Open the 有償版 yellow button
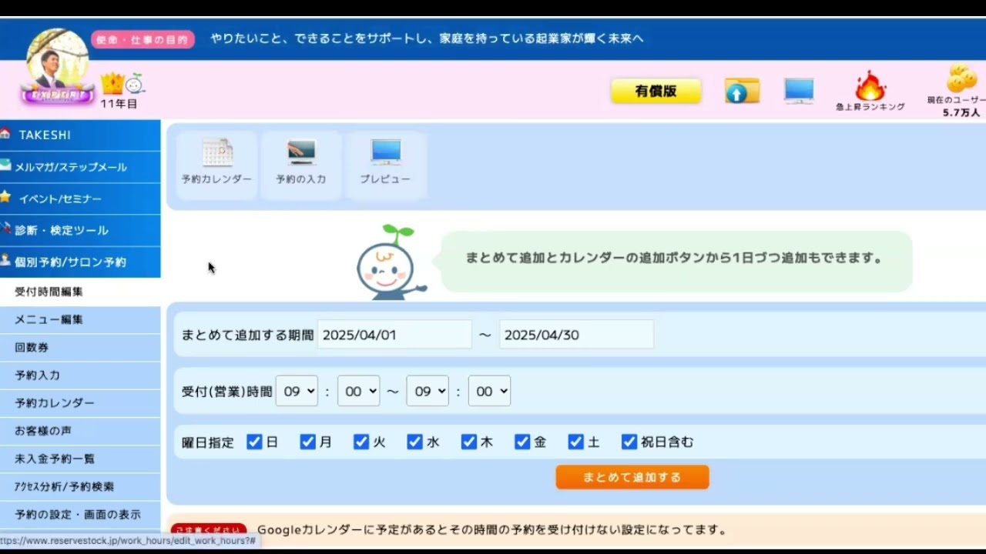Viewport: 986px width, 554px height. (x=656, y=90)
